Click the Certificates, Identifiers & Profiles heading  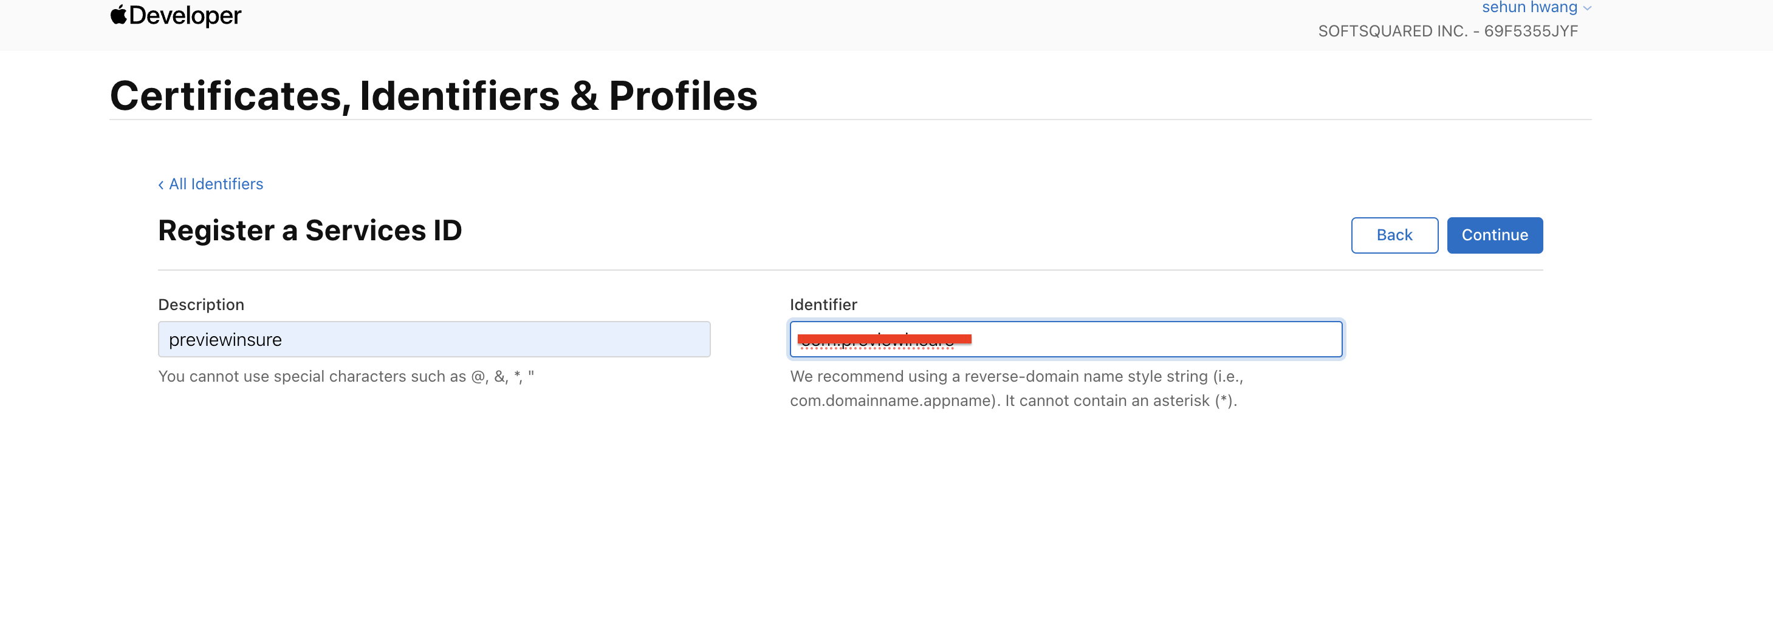pos(434,95)
